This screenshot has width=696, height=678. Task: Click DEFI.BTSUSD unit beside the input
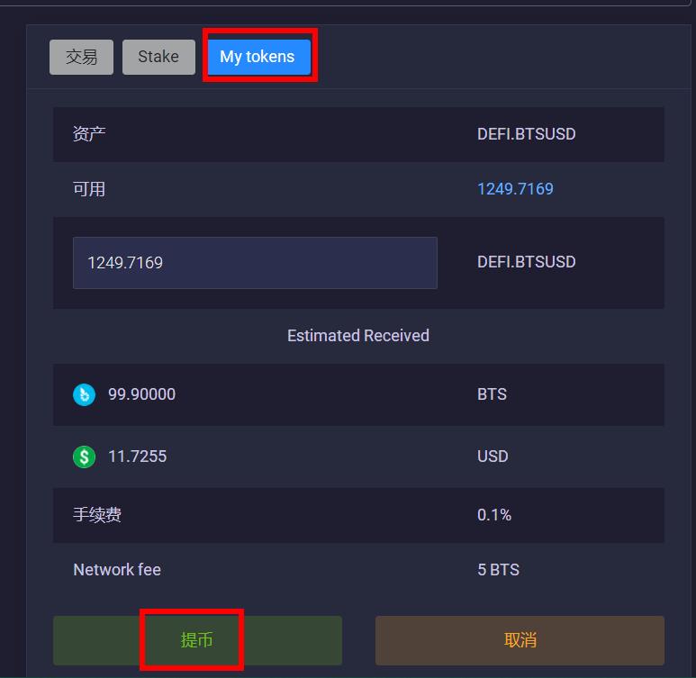point(526,262)
